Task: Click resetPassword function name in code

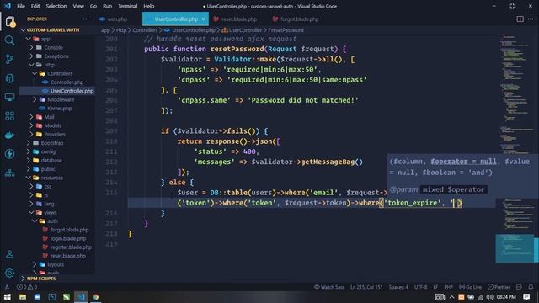Action: (x=237, y=49)
